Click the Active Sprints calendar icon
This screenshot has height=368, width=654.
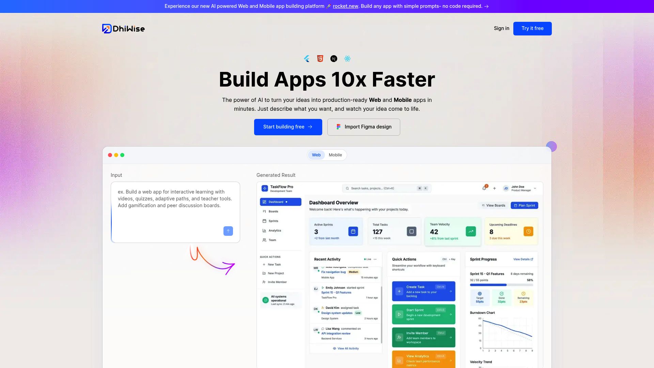tap(353, 231)
